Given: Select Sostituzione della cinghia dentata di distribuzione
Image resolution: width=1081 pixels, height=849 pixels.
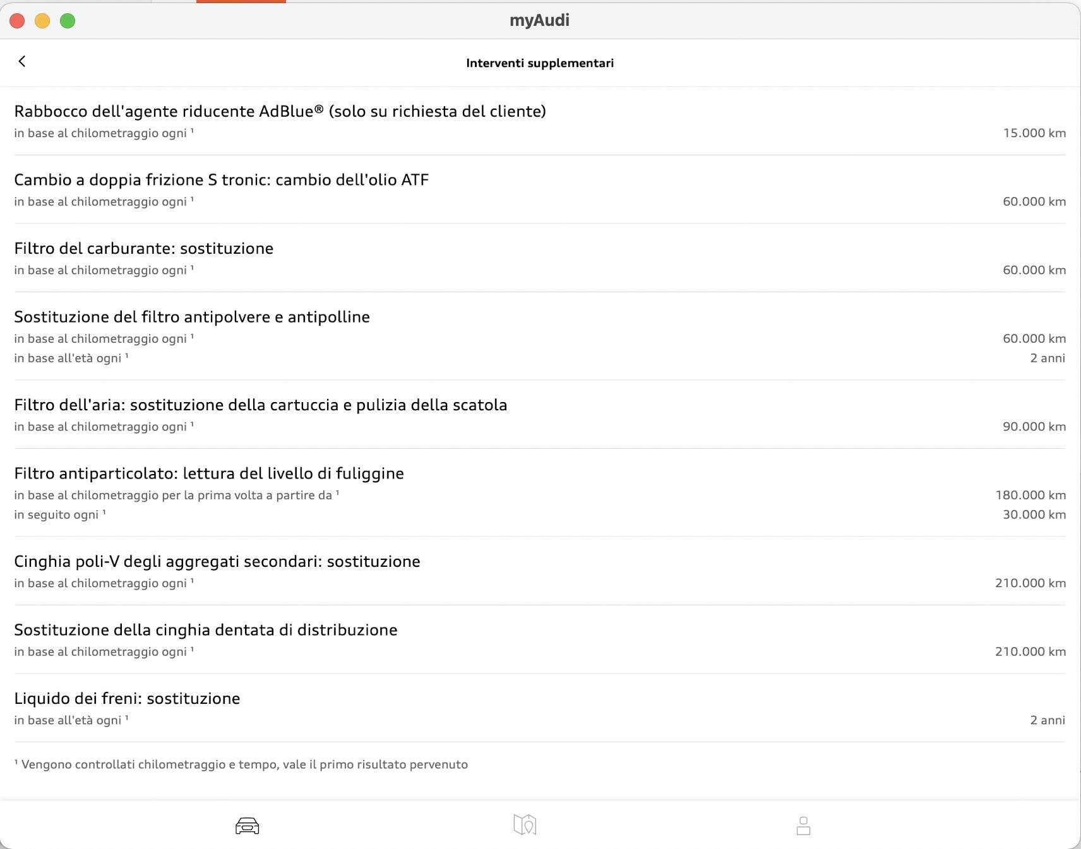Looking at the screenshot, I should click(x=540, y=639).
